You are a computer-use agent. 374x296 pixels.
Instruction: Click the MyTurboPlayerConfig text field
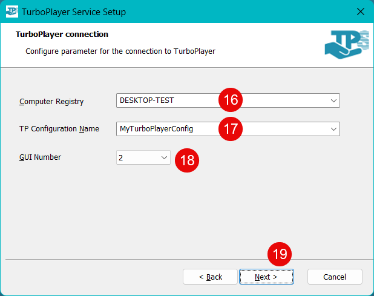pos(156,129)
